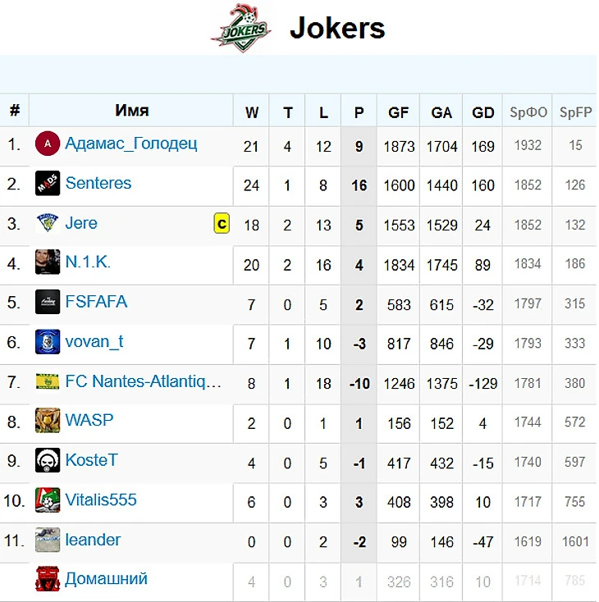599x602 pixels.
Task: Click Домашний red avatar icon
Action: click(x=48, y=578)
